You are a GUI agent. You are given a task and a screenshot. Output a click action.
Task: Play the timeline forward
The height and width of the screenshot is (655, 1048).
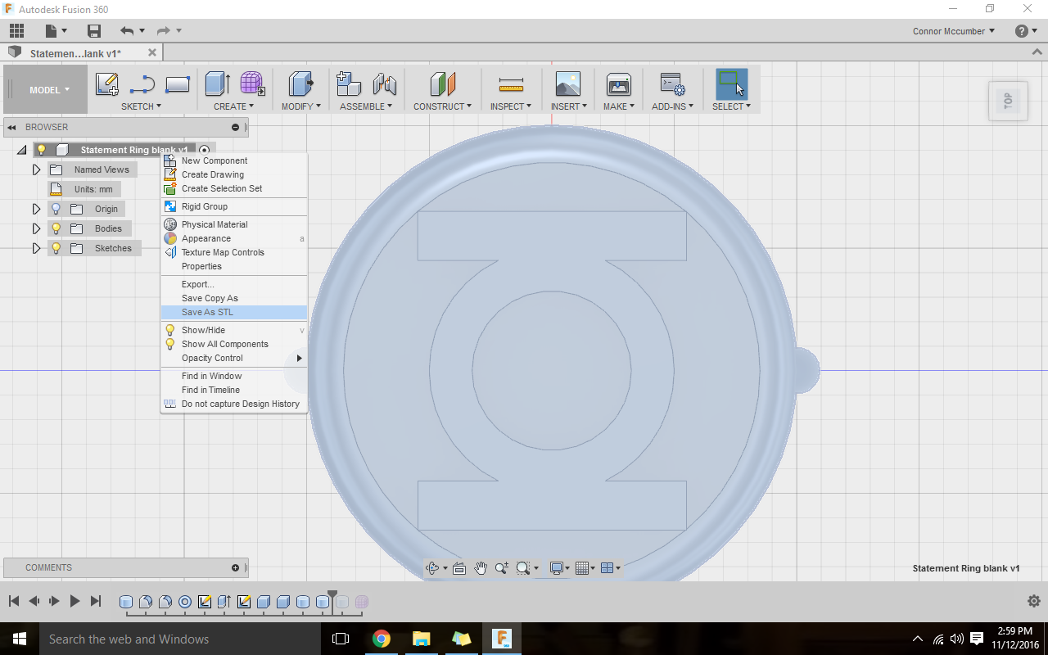point(75,601)
